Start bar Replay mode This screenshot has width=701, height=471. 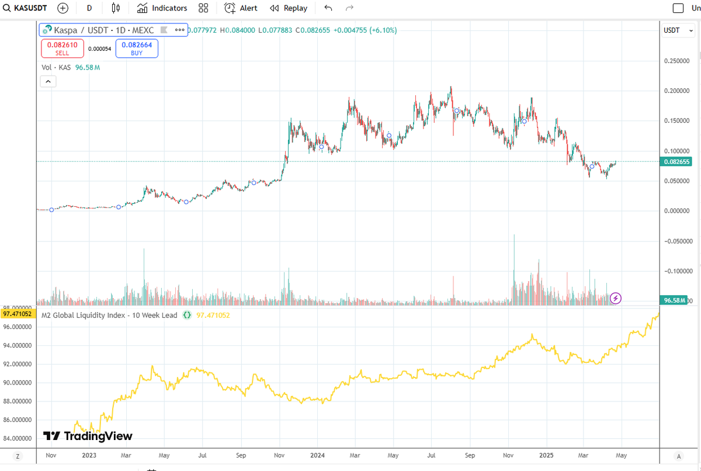click(x=289, y=8)
